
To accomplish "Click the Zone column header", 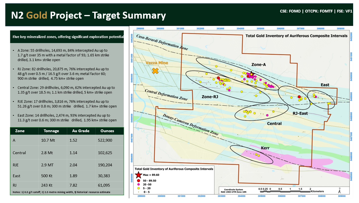I will click(x=20, y=131).
